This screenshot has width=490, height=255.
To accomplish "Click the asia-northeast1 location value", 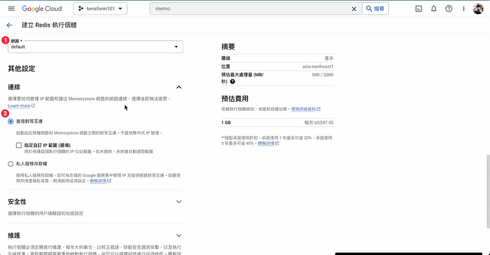I will (x=318, y=66).
